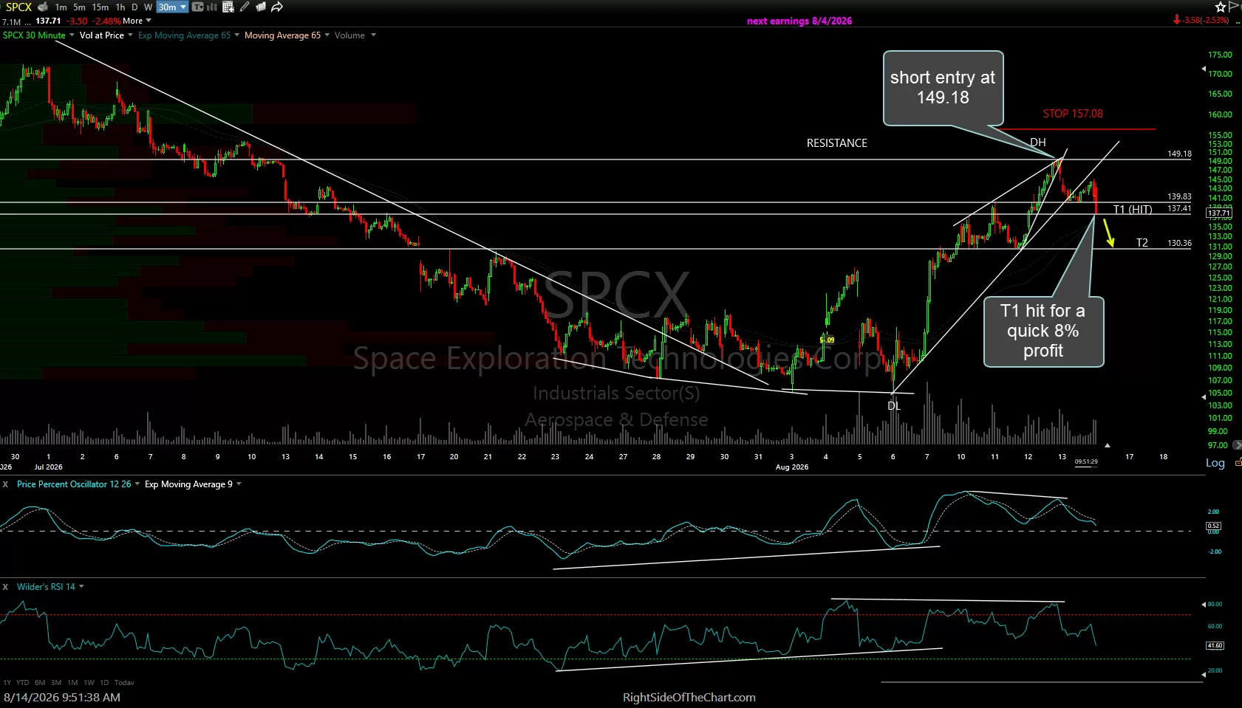Select the DH divergence high label
The height and width of the screenshot is (708, 1242).
click(1038, 142)
